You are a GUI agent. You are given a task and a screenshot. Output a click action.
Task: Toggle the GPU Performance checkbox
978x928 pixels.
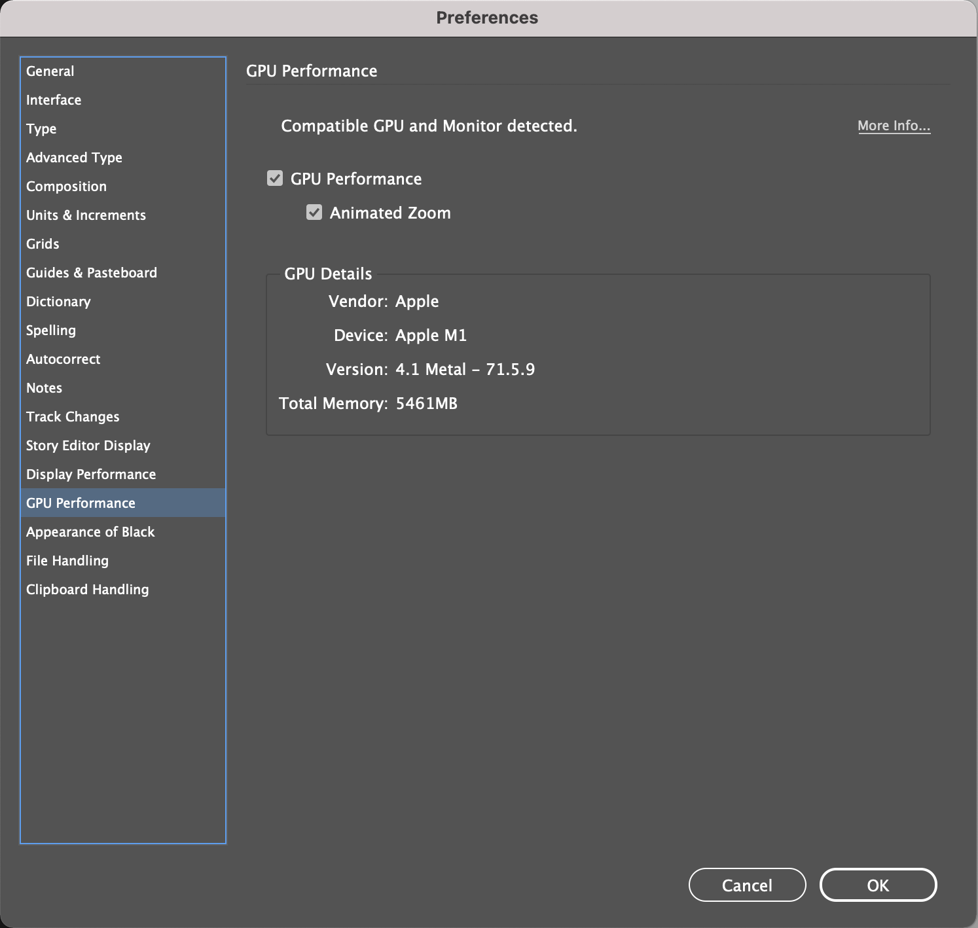point(275,179)
